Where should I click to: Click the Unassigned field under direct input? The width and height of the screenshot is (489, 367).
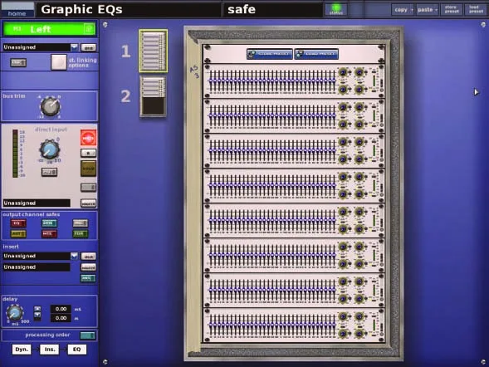click(37, 203)
